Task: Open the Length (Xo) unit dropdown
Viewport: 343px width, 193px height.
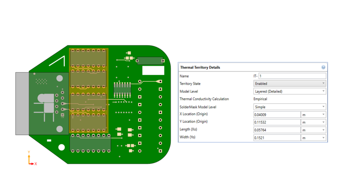Action: click(x=313, y=130)
